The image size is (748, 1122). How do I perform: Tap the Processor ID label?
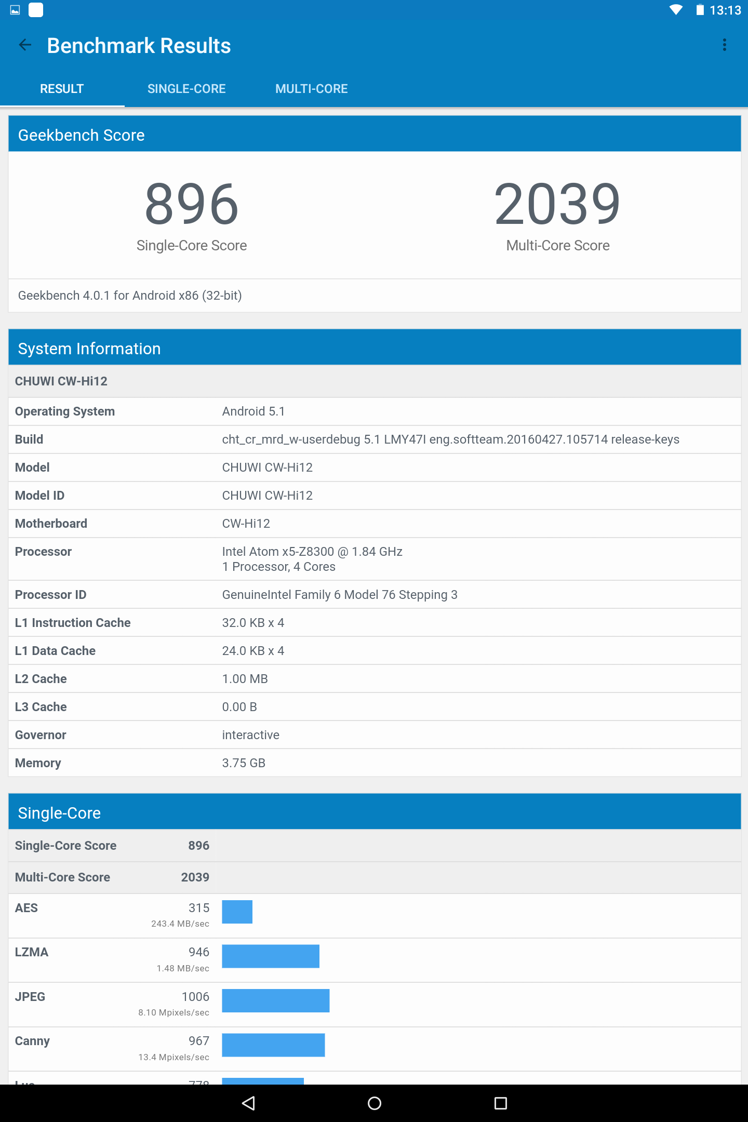pos(50,595)
